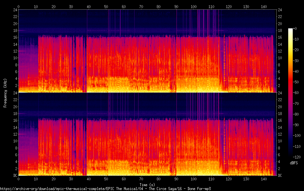The height and width of the screenshot is (191, 304).
Task: Click the "DC" label at the bottom right
Action: coord(280,176)
